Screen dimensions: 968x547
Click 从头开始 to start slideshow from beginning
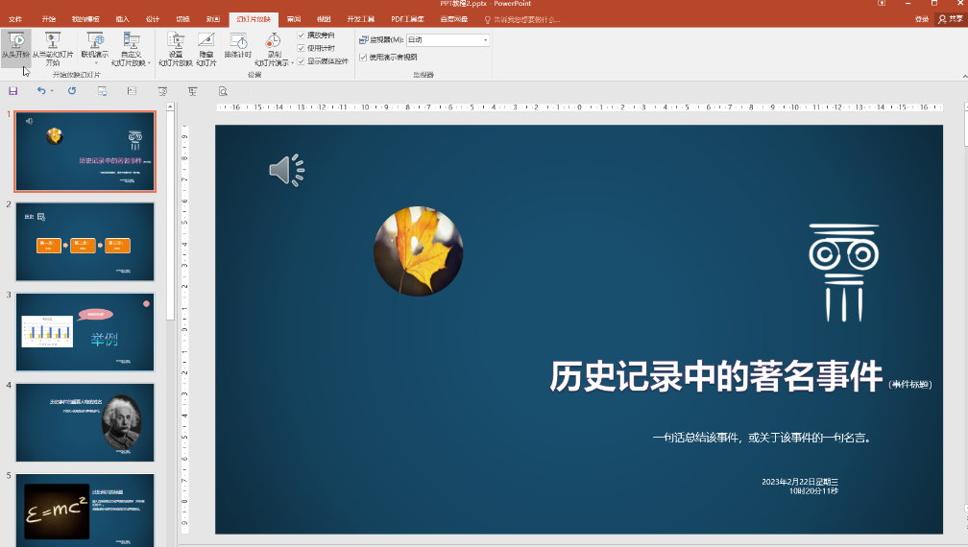[x=15, y=48]
